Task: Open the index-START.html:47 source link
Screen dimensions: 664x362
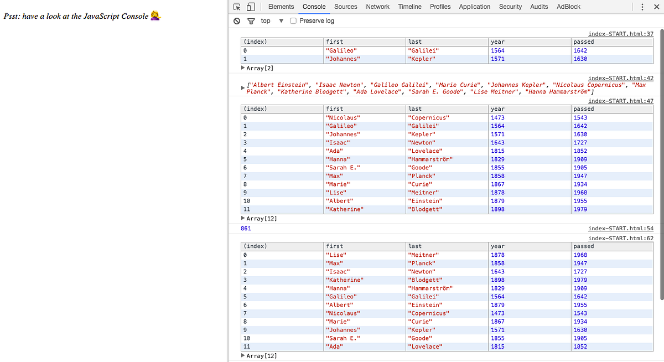Action: [x=621, y=101]
